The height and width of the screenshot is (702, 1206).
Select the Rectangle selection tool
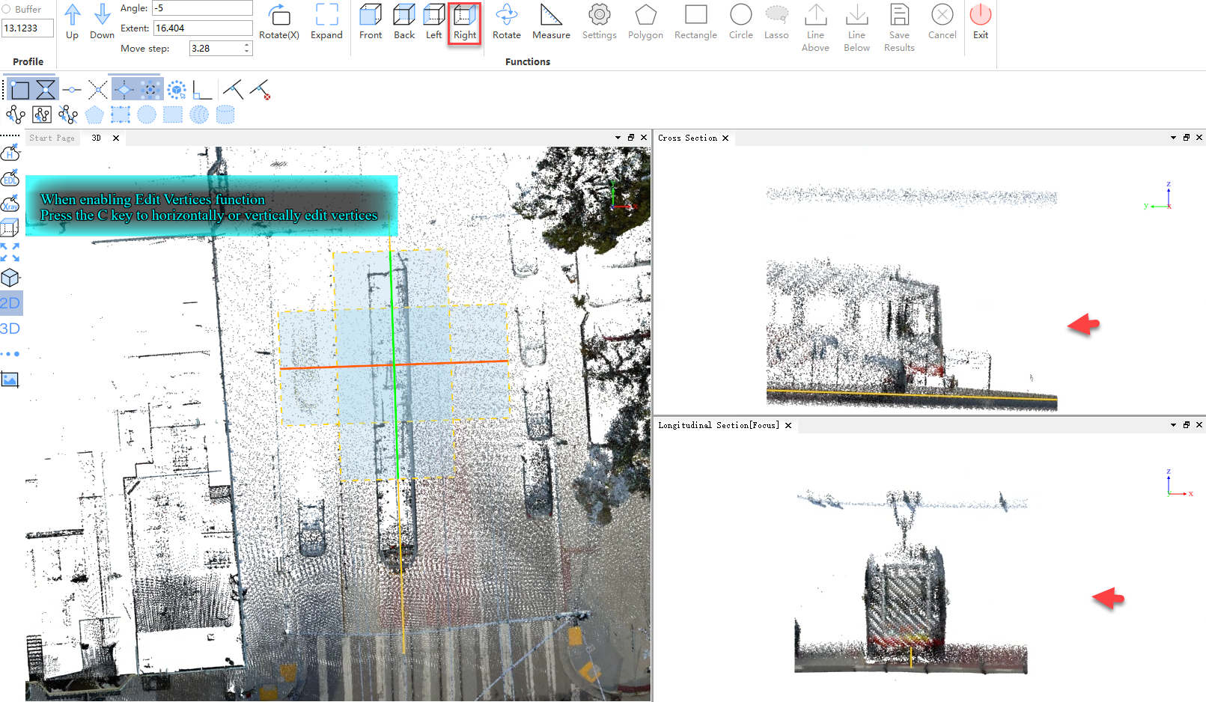coord(695,21)
